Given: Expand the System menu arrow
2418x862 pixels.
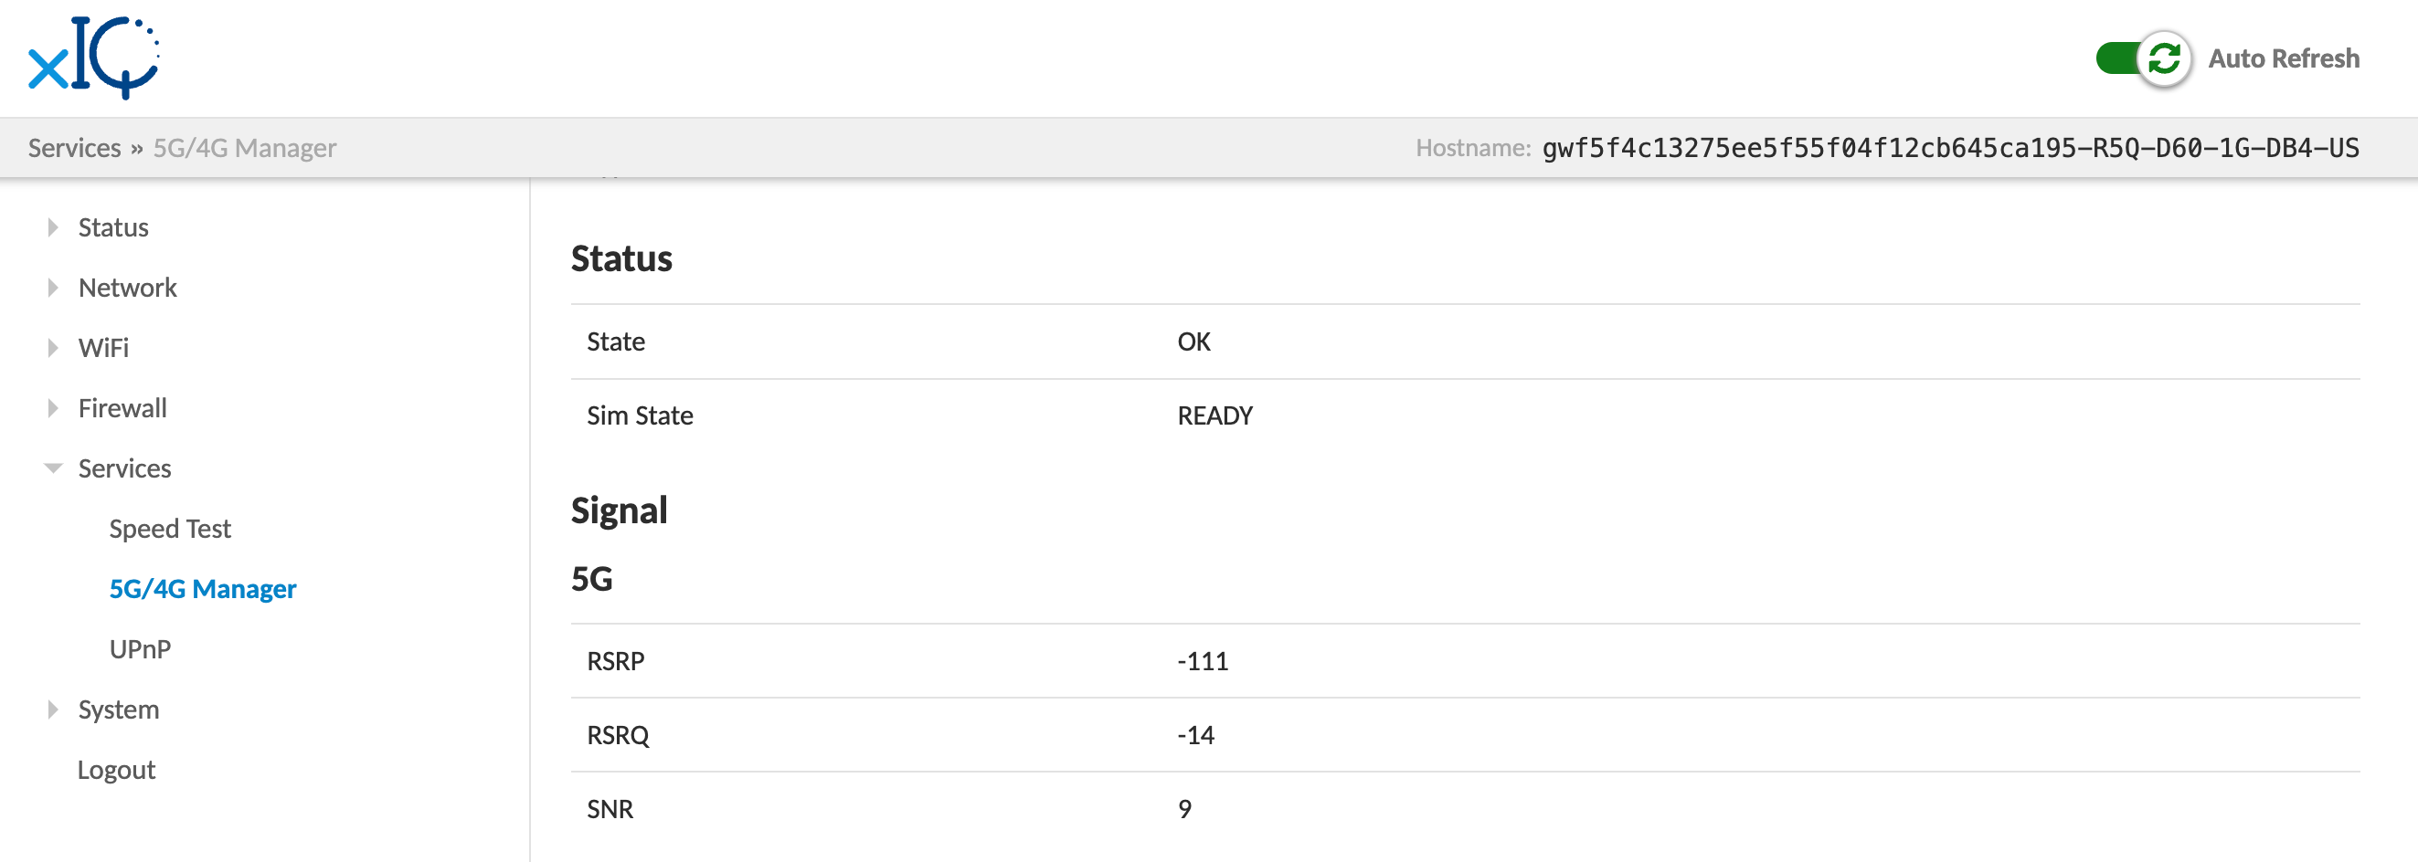Looking at the screenshot, I should pyautogui.click(x=53, y=710).
